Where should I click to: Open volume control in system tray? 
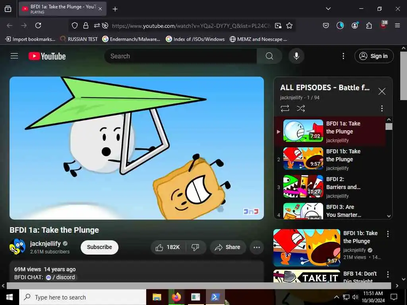click(355, 297)
